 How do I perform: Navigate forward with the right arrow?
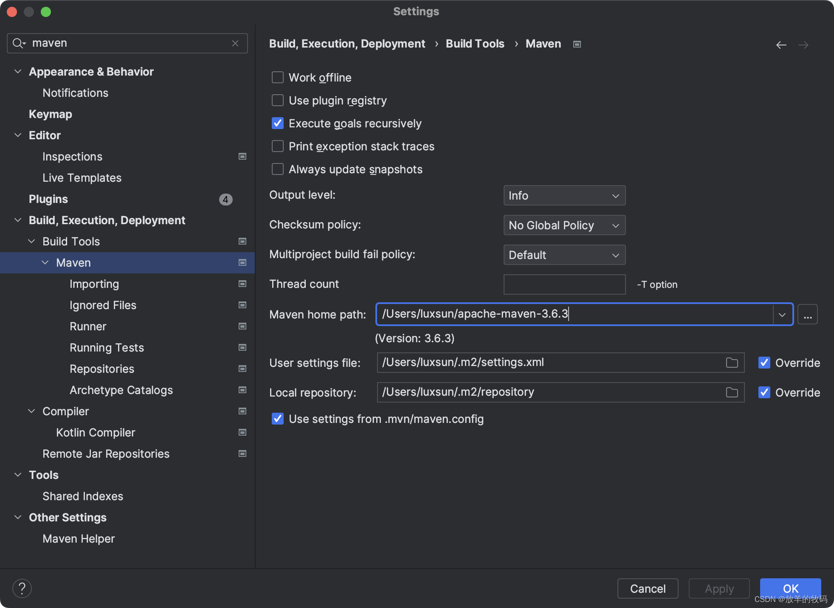pyautogui.click(x=803, y=45)
